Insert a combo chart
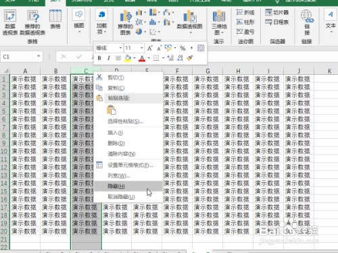This screenshot has width=338, height=253. point(167,22)
